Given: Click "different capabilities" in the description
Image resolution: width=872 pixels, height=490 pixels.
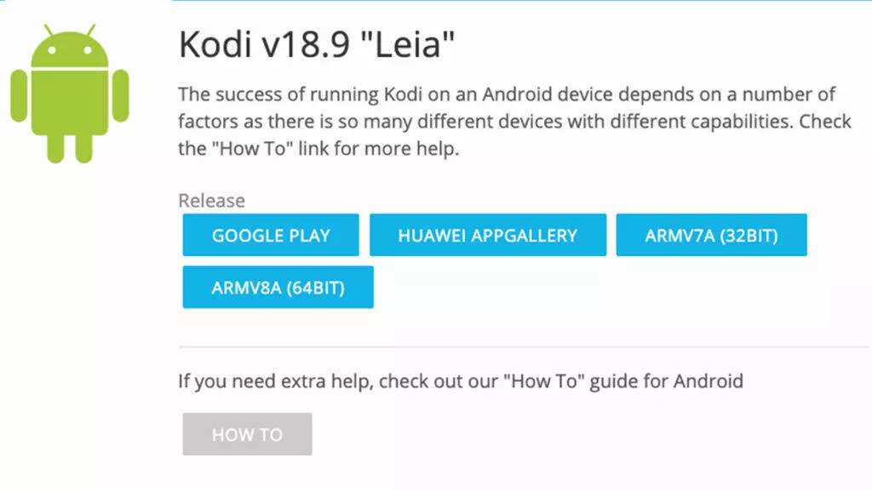Looking at the screenshot, I should [x=701, y=122].
